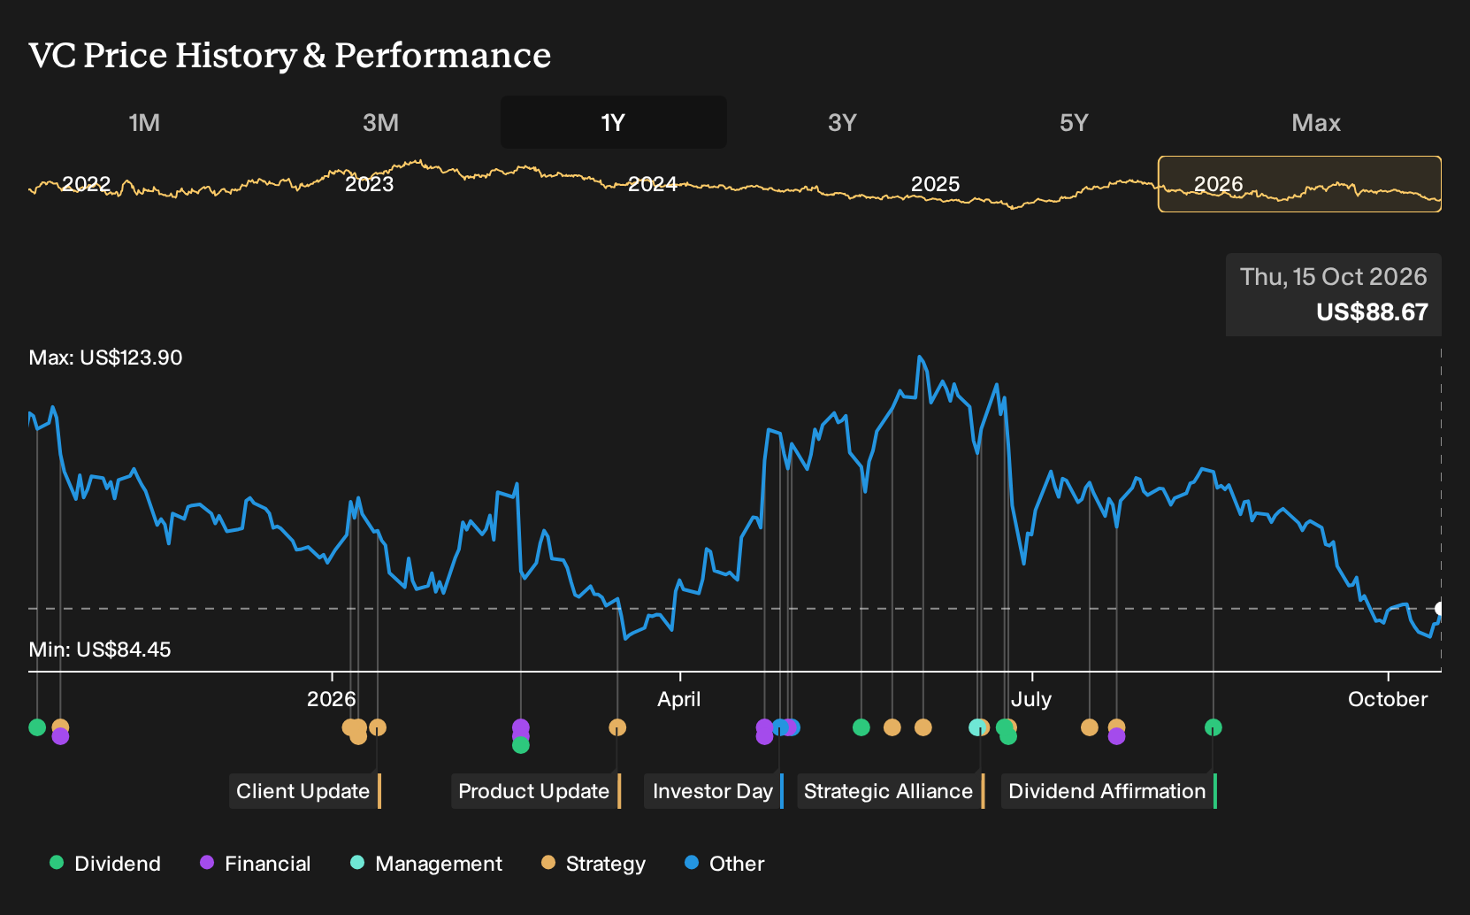Image resolution: width=1470 pixels, height=915 pixels.
Task: Click the white current price point on chart
Action: pyautogui.click(x=1440, y=609)
